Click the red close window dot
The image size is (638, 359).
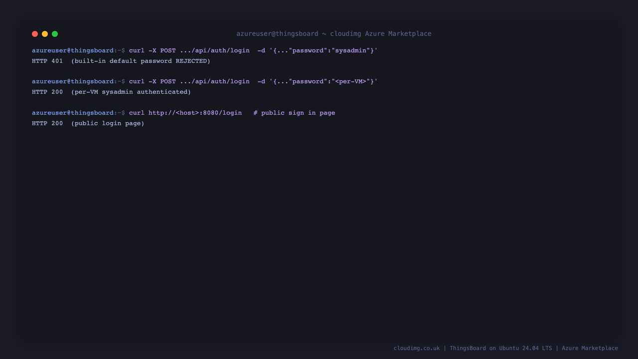click(x=35, y=34)
